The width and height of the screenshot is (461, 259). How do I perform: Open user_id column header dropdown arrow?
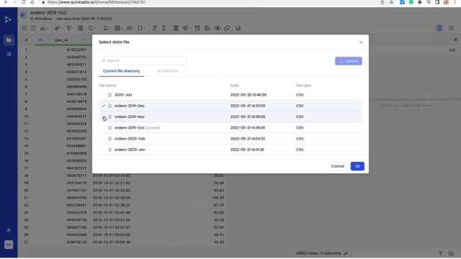coord(85,40)
